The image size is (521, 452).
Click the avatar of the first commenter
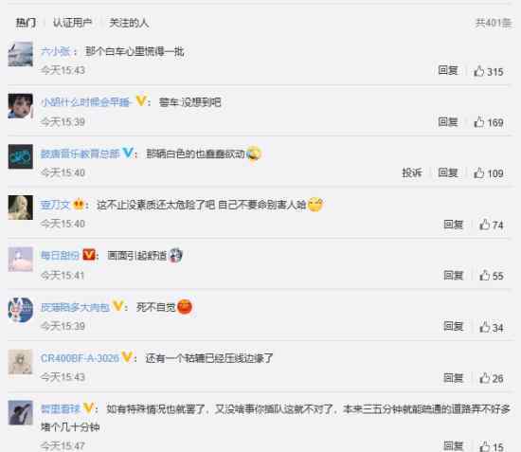(21, 54)
